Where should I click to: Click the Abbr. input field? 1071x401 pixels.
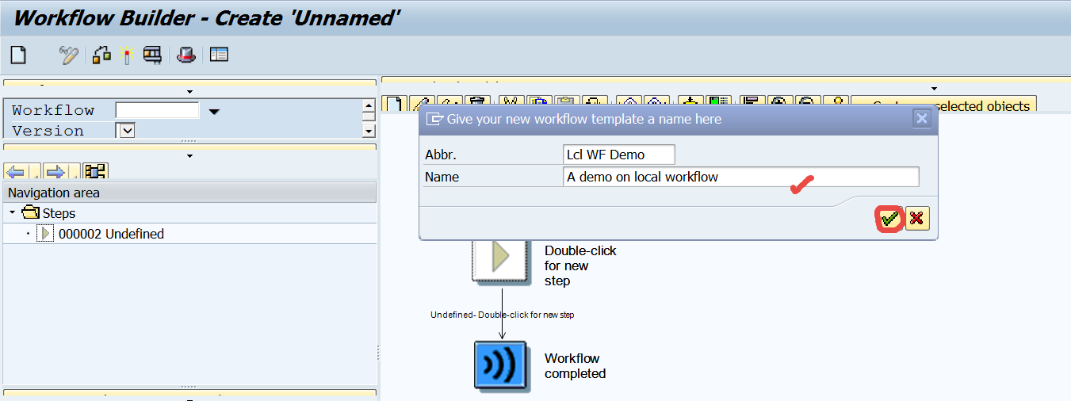tap(618, 155)
